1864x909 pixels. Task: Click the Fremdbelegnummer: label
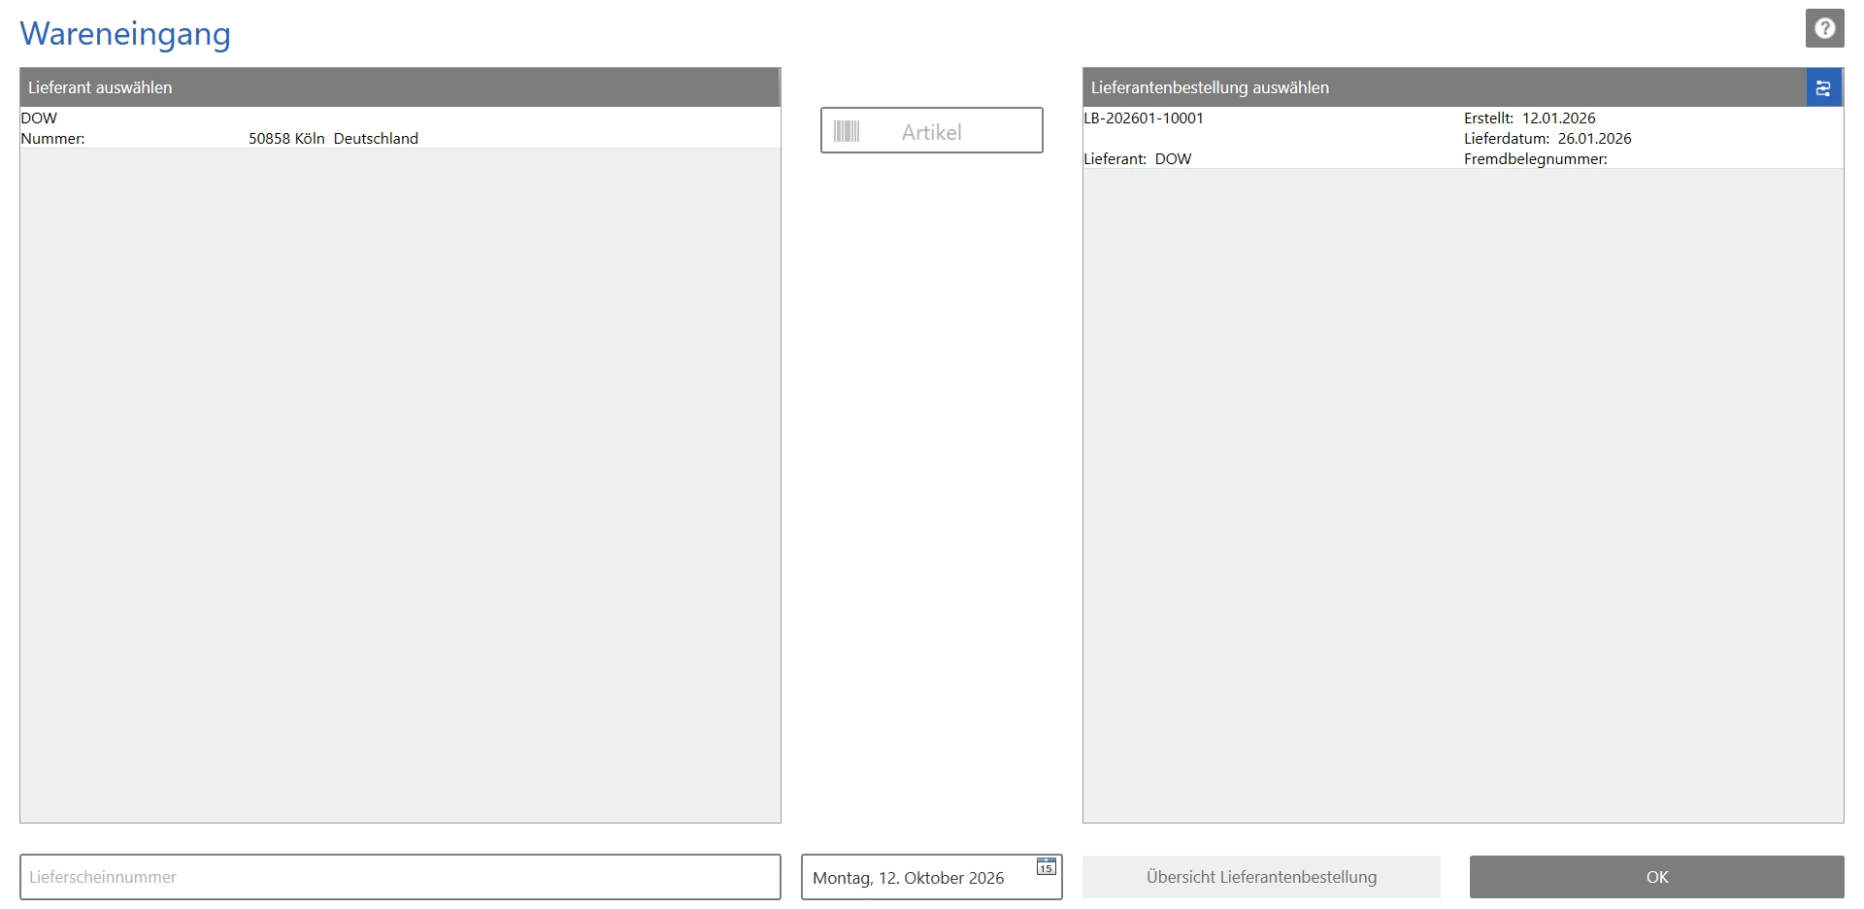[1536, 159]
